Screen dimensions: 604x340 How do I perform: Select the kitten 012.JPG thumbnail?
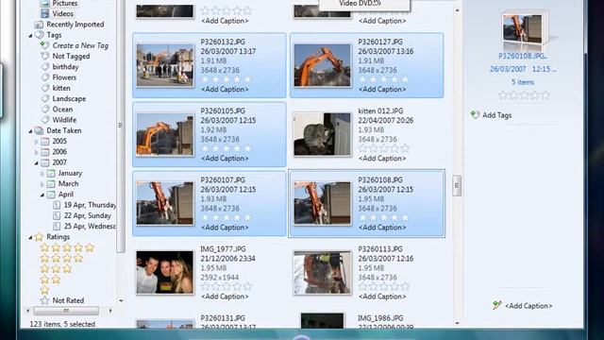click(x=323, y=134)
